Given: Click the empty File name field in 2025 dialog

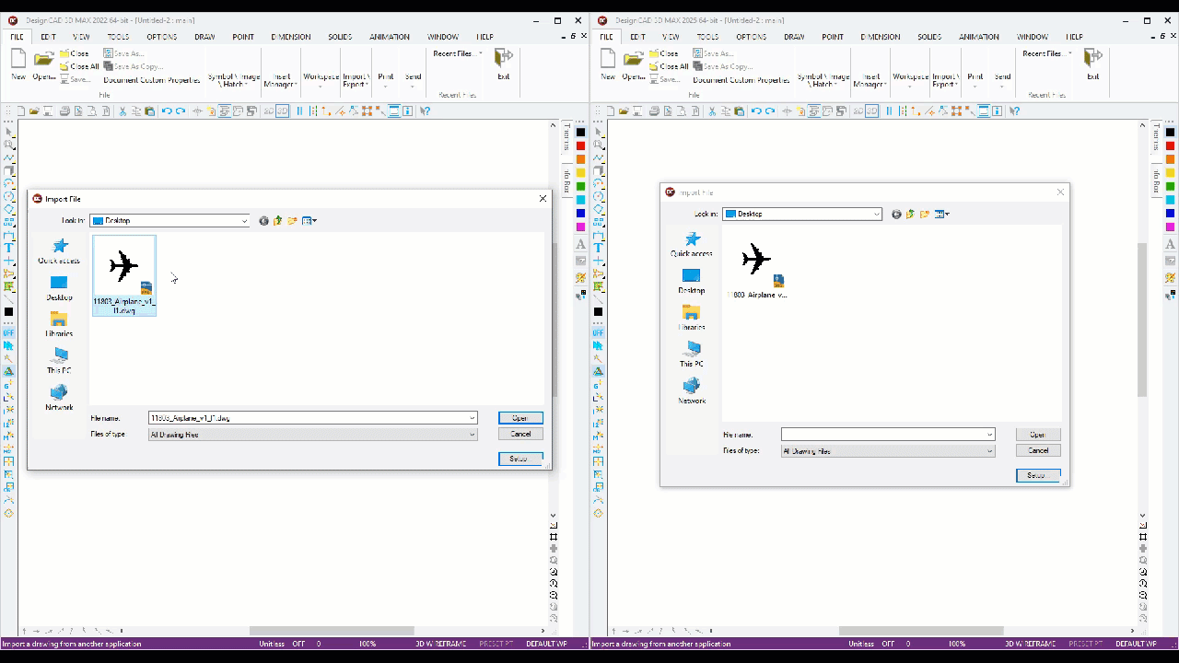Looking at the screenshot, I should click(888, 435).
